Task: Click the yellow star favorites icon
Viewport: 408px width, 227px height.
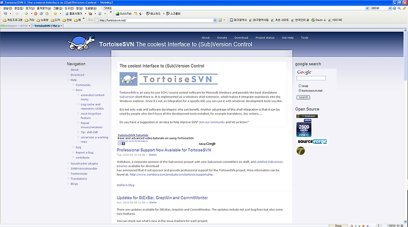Action: pyautogui.click(x=55, y=14)
